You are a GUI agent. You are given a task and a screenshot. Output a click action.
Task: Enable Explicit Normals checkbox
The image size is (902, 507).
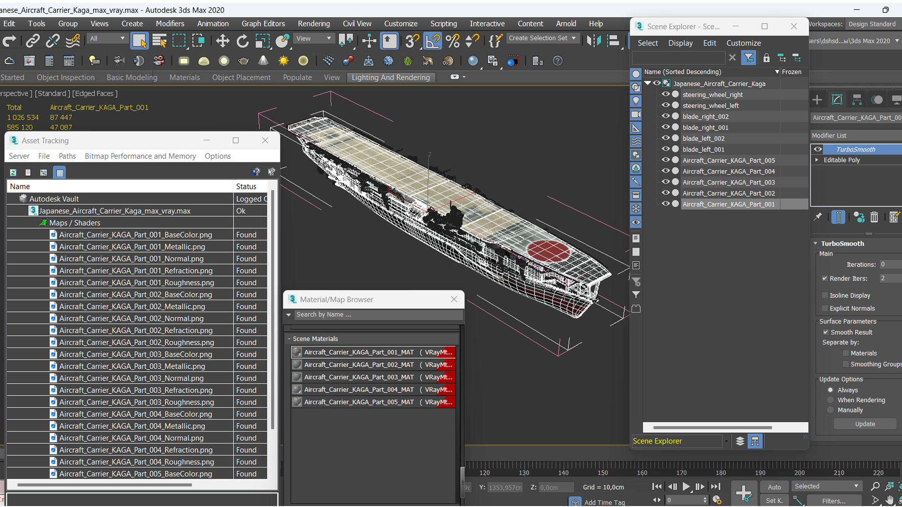click(824, 308)
